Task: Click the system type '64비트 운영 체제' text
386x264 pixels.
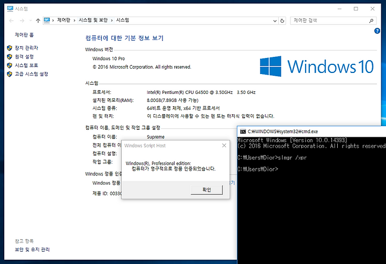Action: (164, 108)
